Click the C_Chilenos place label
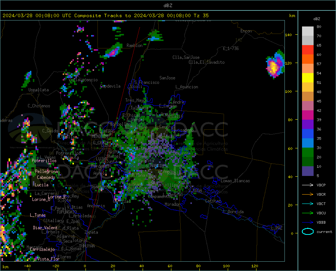 click(x=39, y=106)
